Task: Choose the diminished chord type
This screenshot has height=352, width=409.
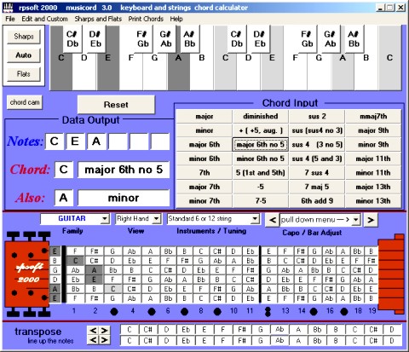Action: pos(261,117)
